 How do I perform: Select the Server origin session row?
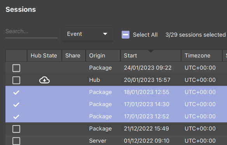click(116, 141)
